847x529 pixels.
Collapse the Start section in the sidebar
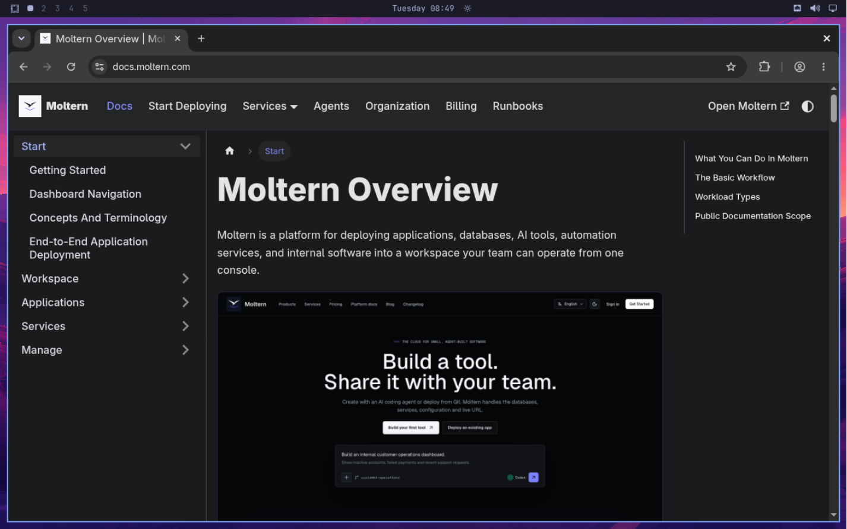coord(185,146)
